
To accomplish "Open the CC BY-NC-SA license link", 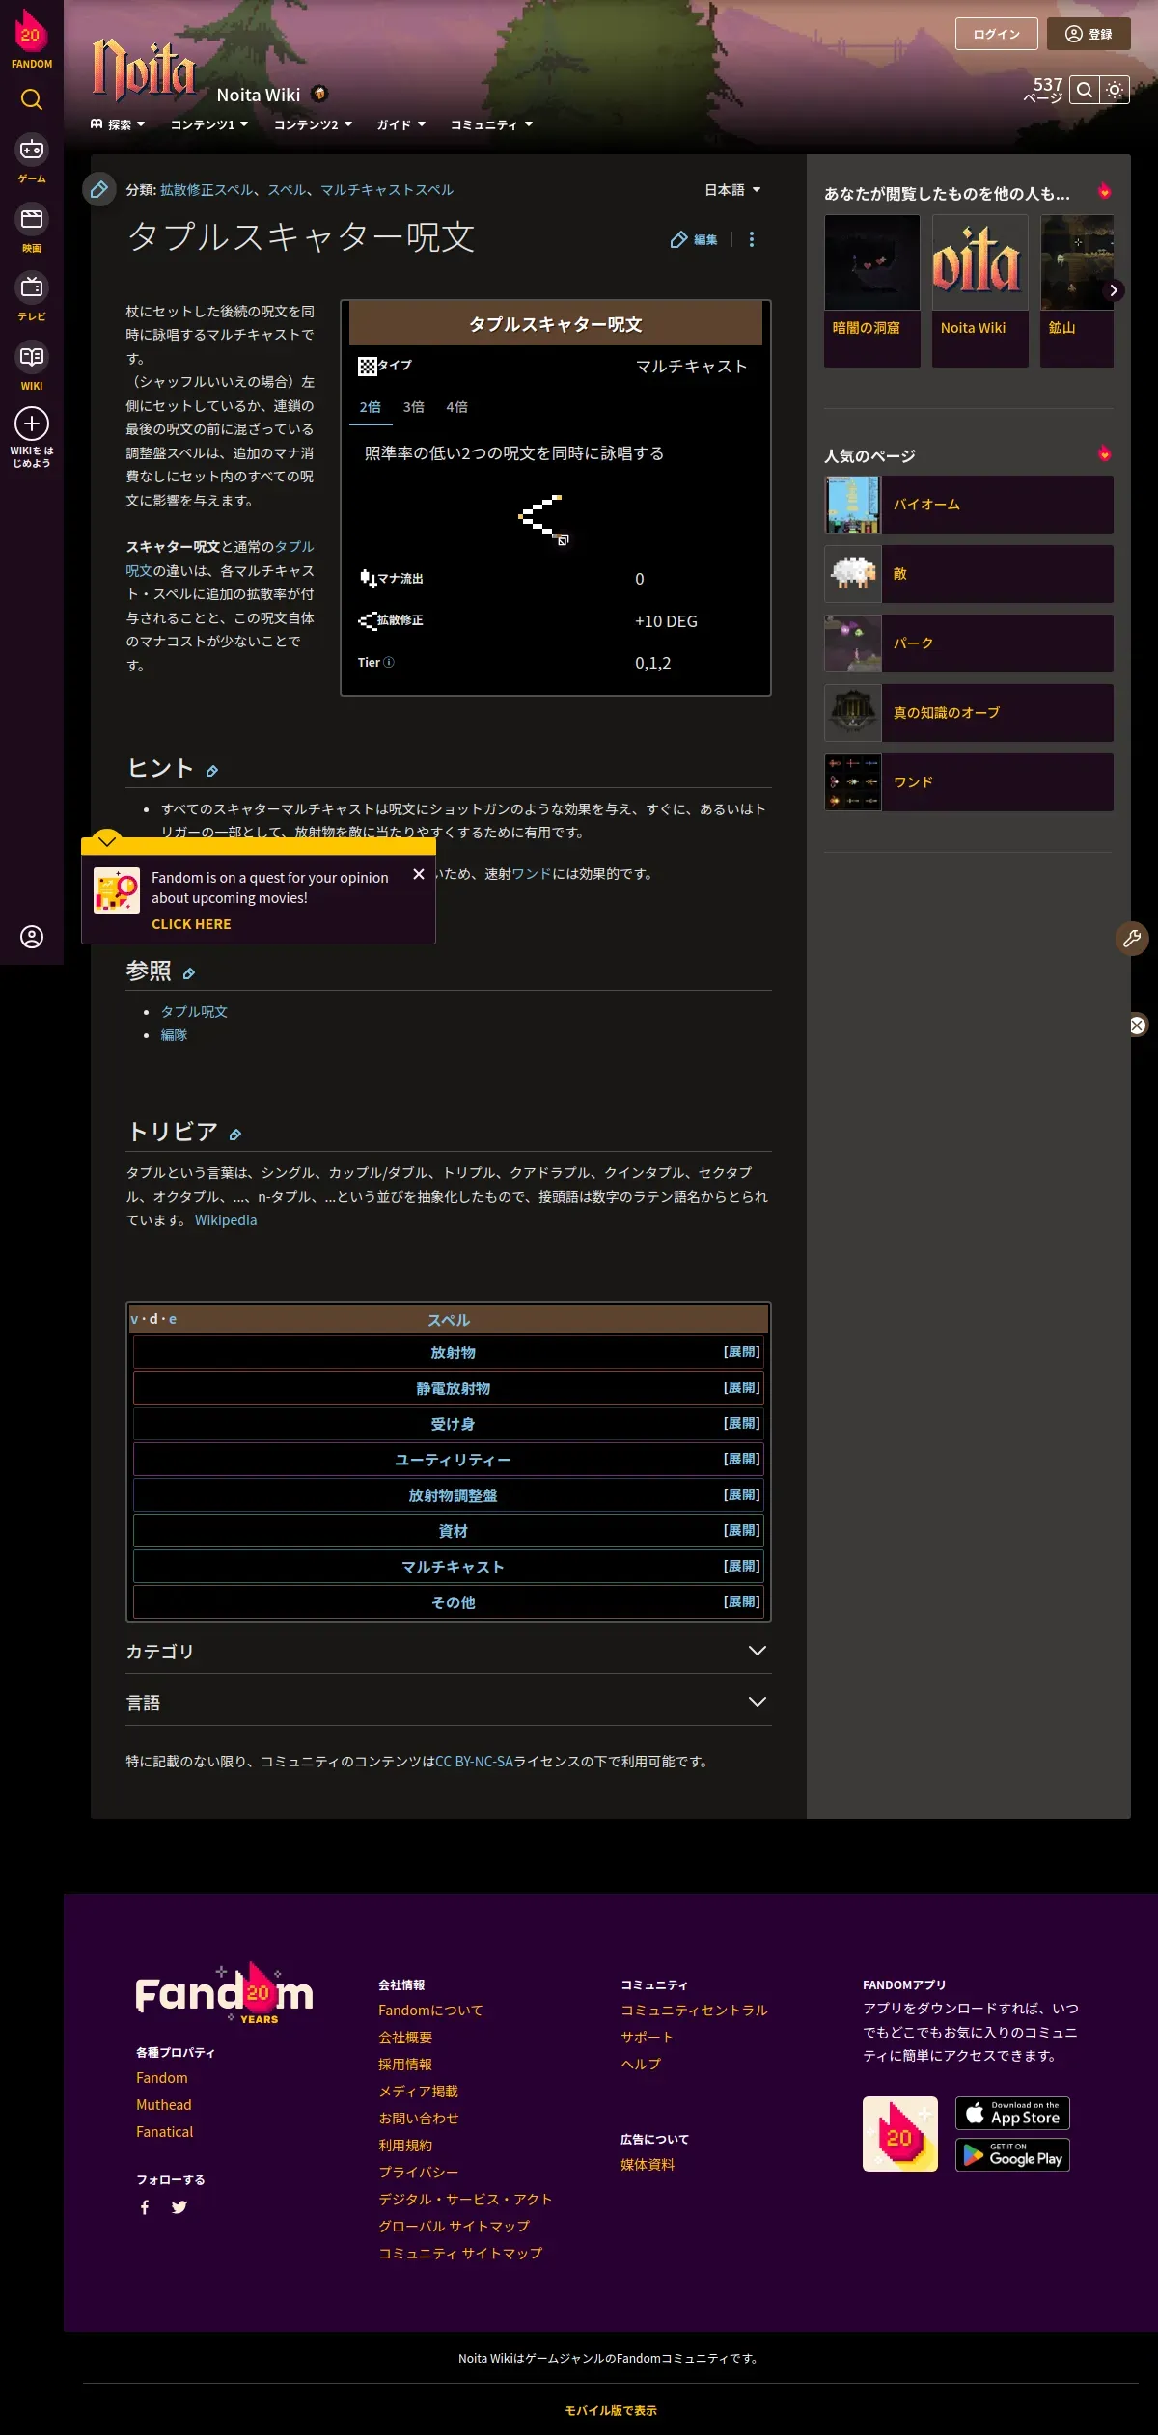I will [x=474, y=1762].
